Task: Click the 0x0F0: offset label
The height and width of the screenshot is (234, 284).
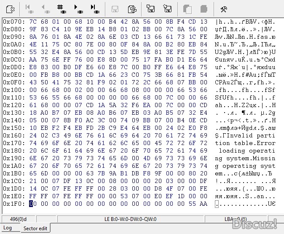Action: 14,82
